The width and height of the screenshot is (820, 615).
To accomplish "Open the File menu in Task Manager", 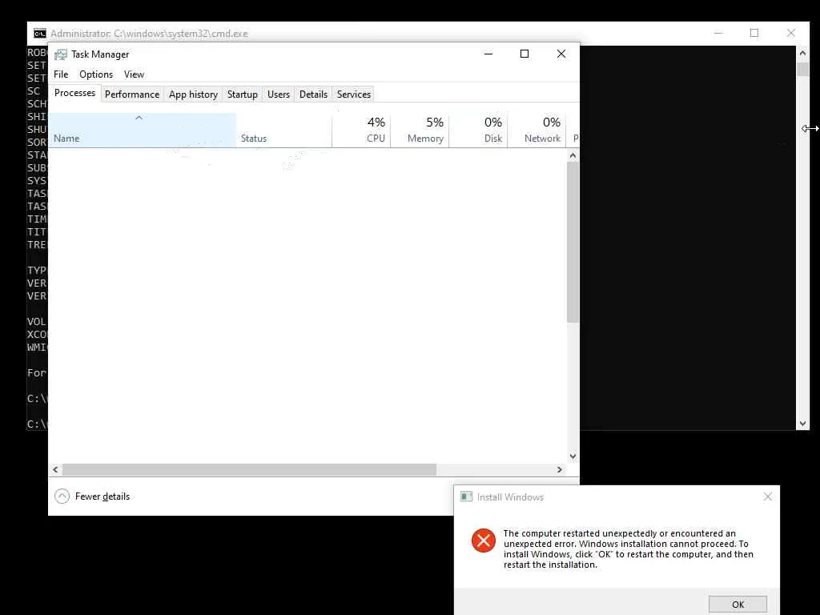I will (x=61, y=74).
